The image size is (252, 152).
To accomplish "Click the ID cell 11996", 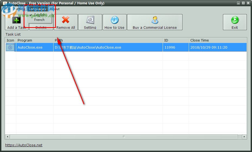I will point(176,47).
